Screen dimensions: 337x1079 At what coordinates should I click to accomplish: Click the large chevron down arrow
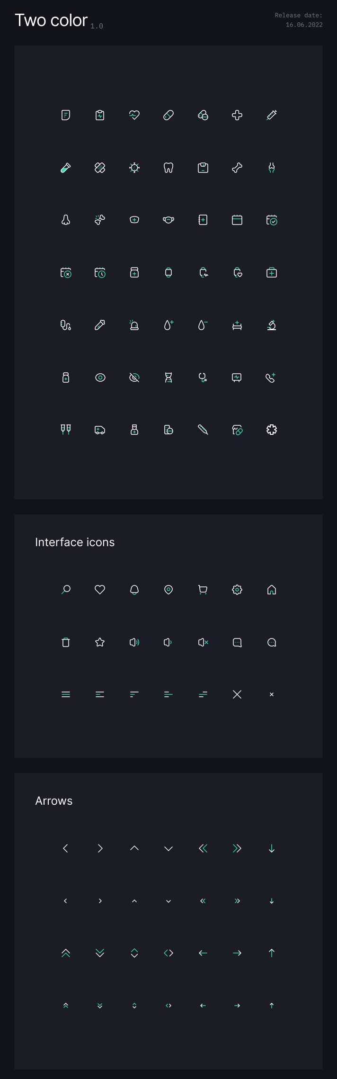[168, 848]
